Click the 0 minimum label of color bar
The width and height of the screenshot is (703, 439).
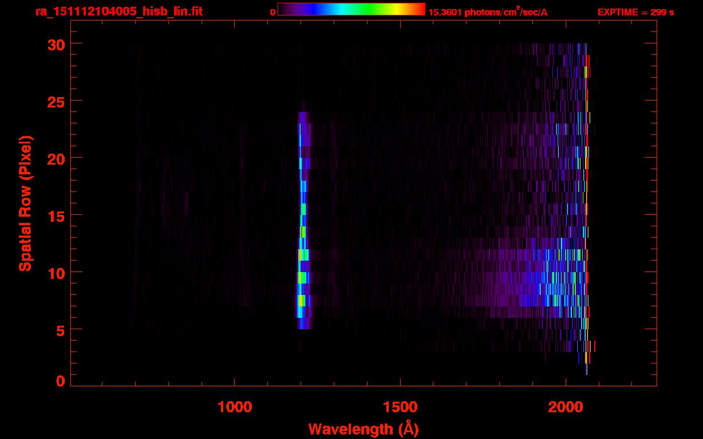pos(273,12)
